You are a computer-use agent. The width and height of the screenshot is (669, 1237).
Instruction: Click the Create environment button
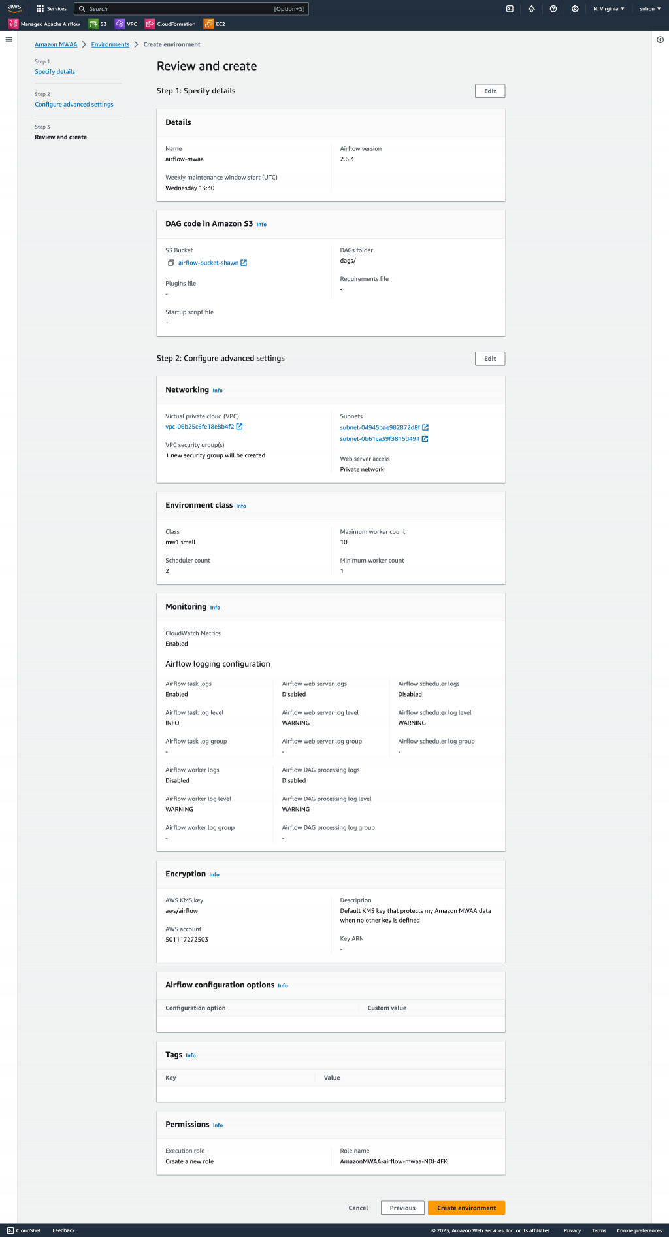tap(466, 1208)
